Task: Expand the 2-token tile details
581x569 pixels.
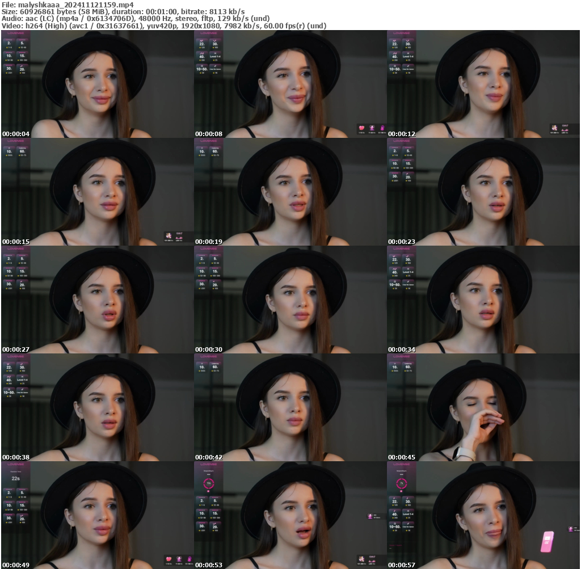Action: tap(9, 43)
